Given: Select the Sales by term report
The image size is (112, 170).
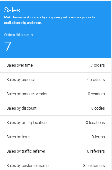Looking at the screenshot, I should click(x=56, y=137).
